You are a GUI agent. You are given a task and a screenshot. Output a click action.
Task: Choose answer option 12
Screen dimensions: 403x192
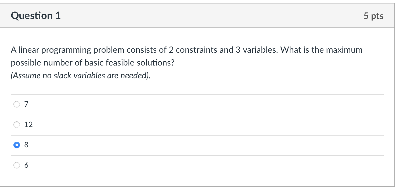(17, 125)
